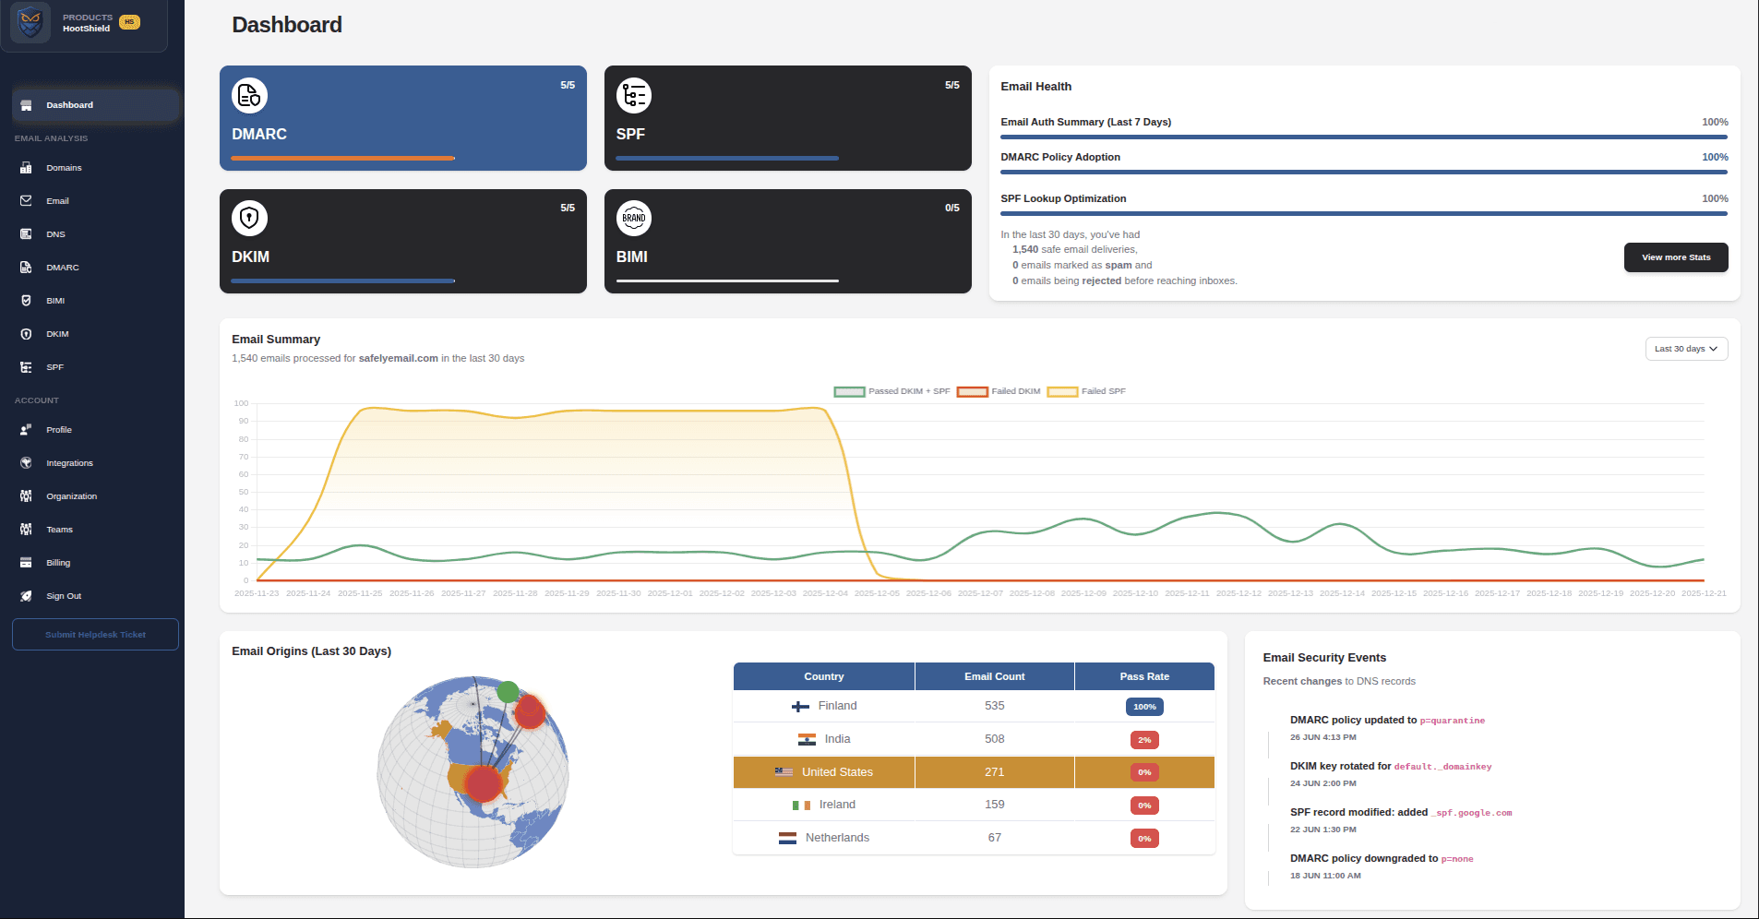Expand the Country column header options
This screenshot has height=919, width=1759.
[x=823, y=675]
